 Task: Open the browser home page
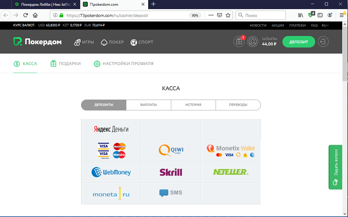(x=35, y=15)
